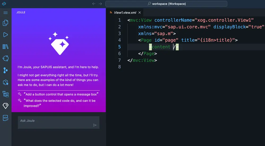Select the 'What does the selected code do' prompt
Image resolution: width=265 pixels, height=146 pixels.
coord(59,103)
